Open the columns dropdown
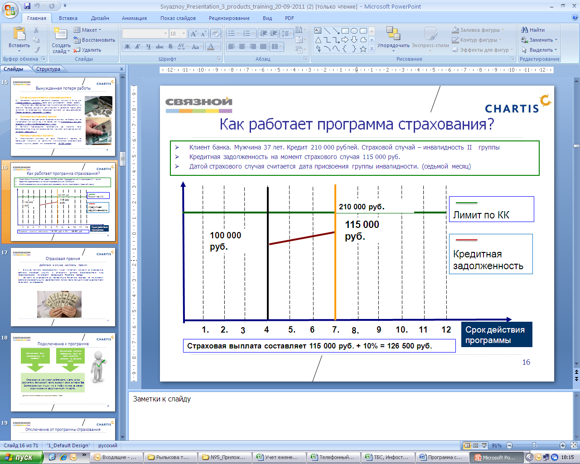The image size is (580, 464). (x=276, y=47)
